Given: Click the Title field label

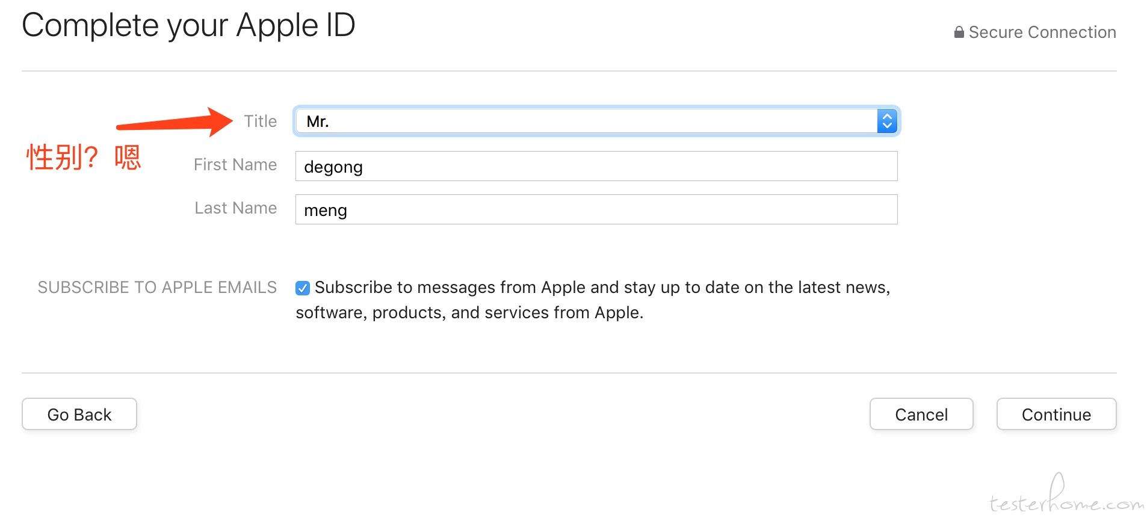Looking at the screenshot, I should pyautogui.click(x=260, y=122).
